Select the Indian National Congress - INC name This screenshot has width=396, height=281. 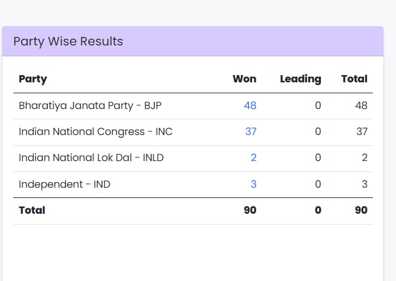(x=96, y=131)
